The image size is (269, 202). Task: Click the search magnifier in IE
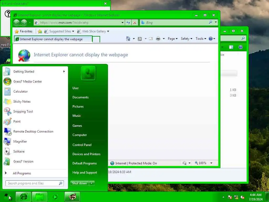click(210, 22)
